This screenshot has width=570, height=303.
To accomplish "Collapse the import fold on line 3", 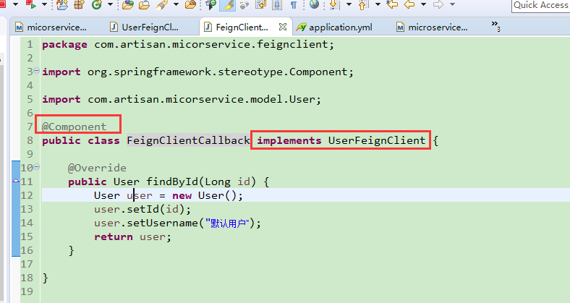I will pos(36,71).
